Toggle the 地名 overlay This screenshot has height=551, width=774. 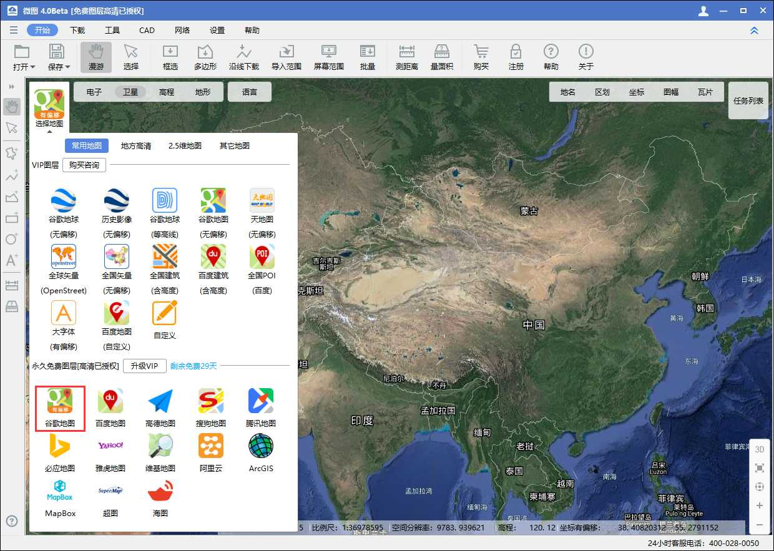tap(568, 92)
